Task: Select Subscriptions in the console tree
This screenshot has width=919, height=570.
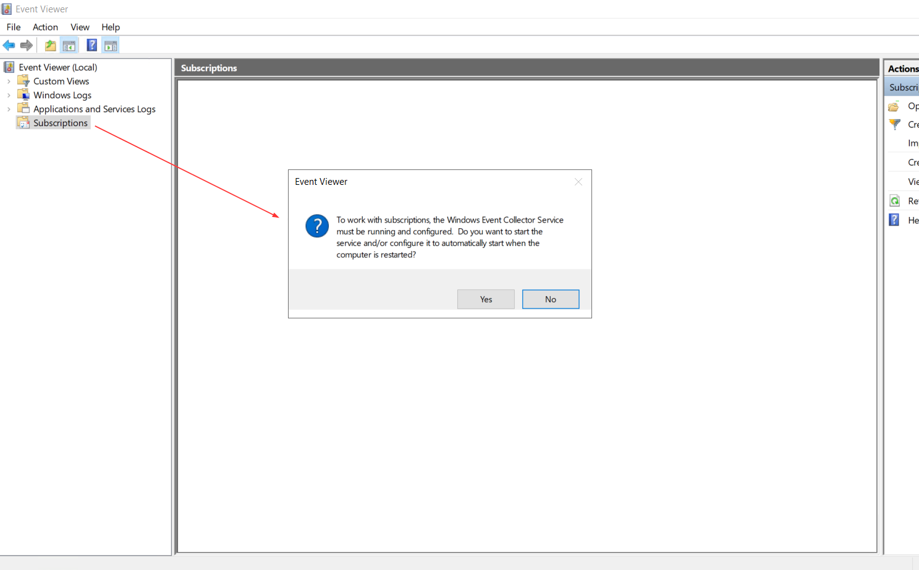Action: [61, 123]
